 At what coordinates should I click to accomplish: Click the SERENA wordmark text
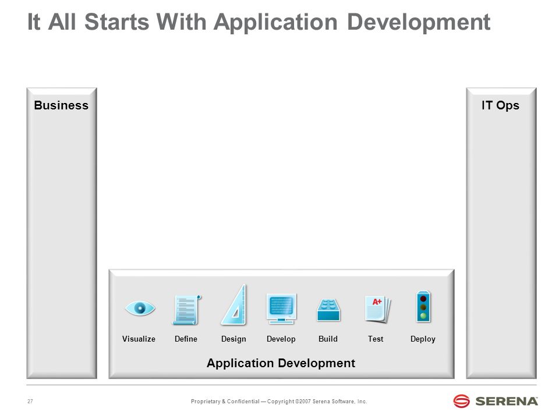click(507, 401)
